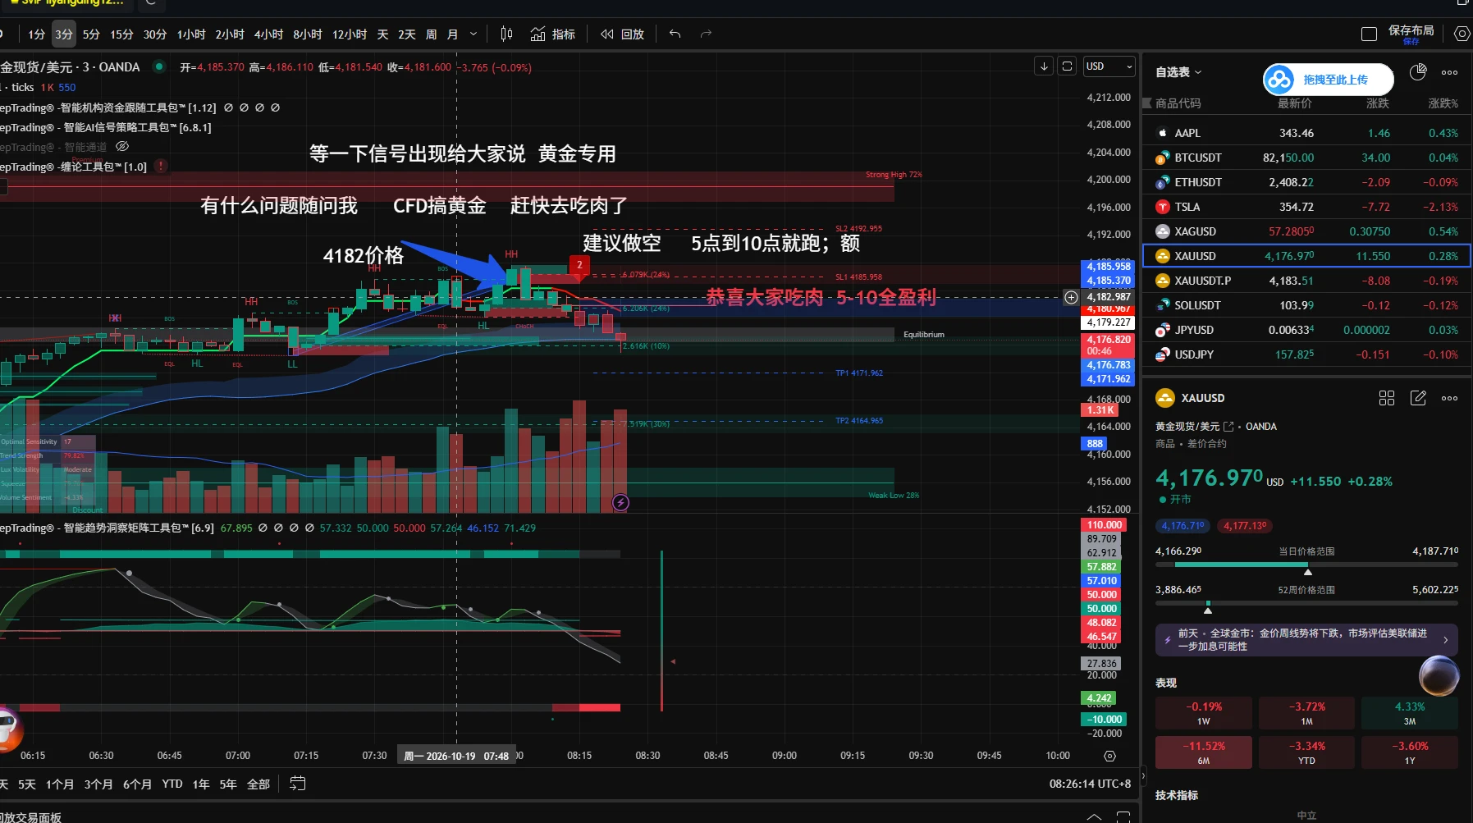Click the green market status dot next to OANDA
The width and height of the screenshot is (1473, 823).
(x=159, y=66)
